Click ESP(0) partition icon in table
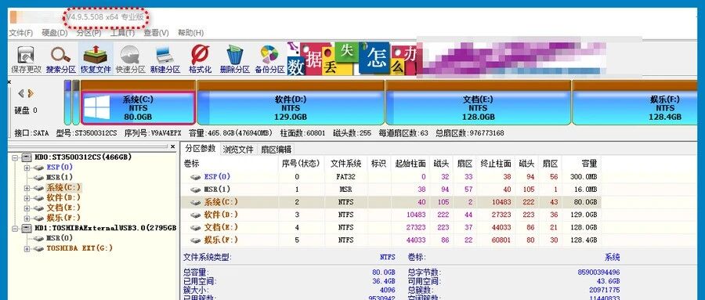 tap(195, 177)
